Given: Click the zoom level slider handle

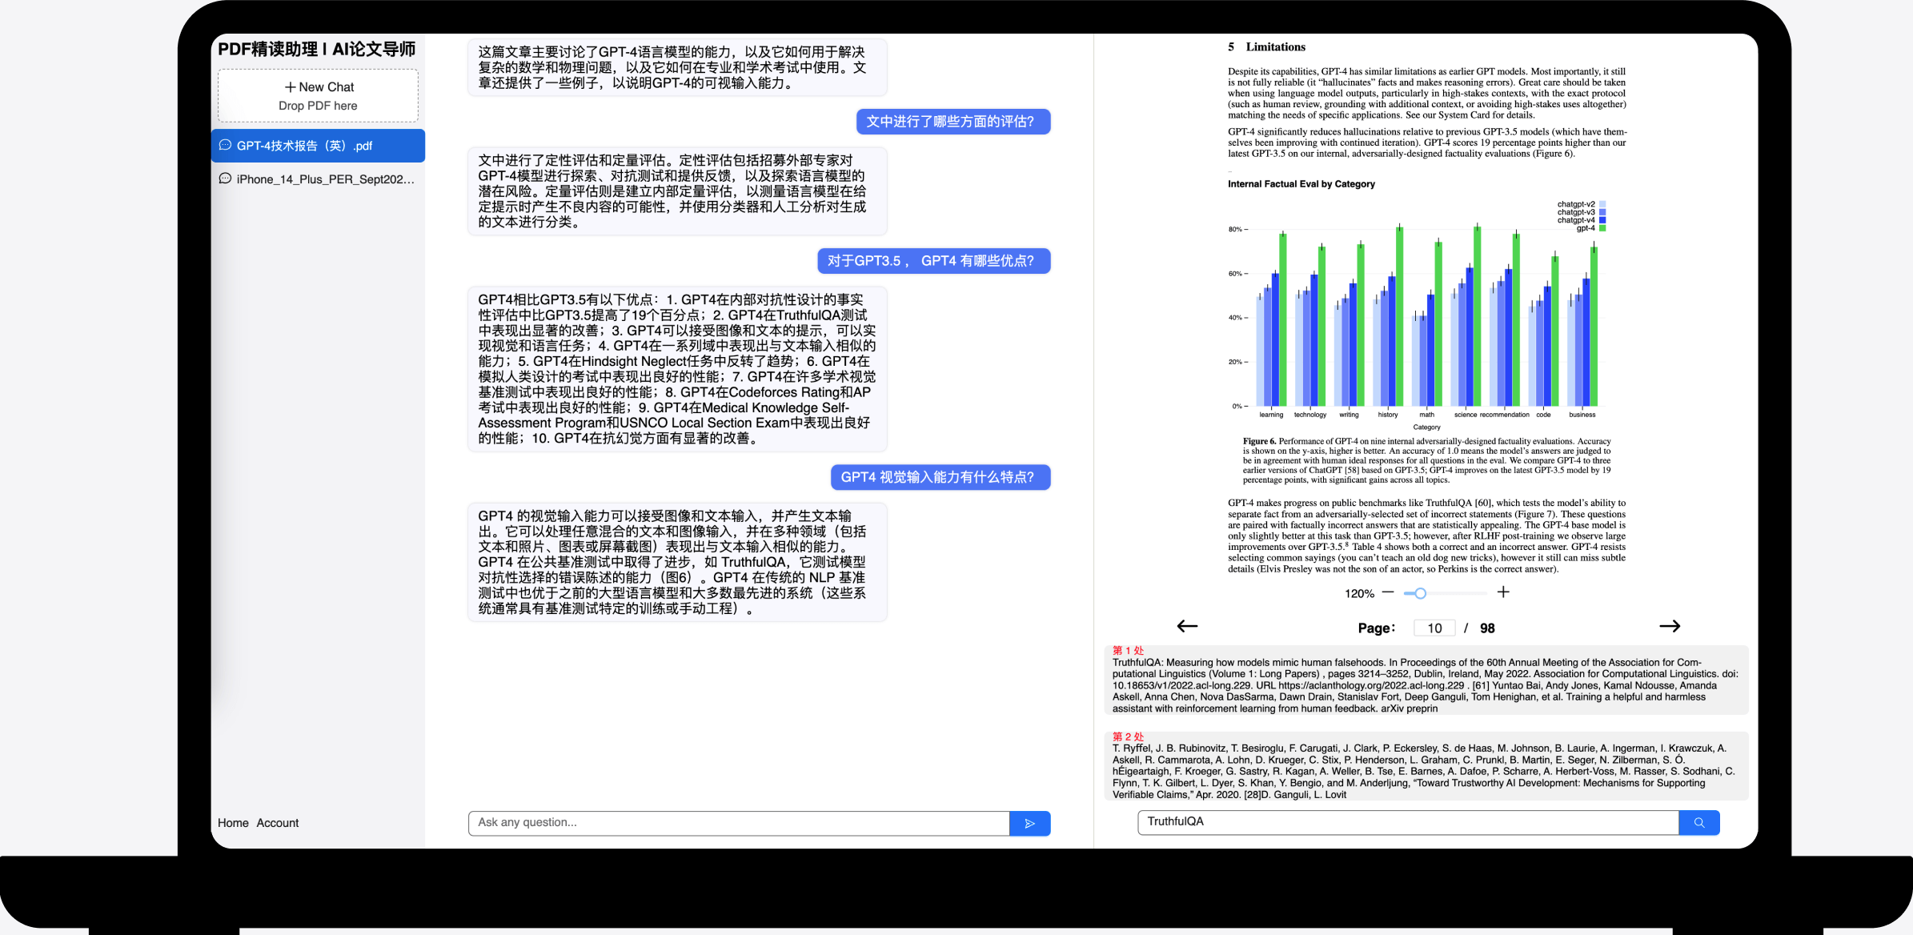Looking at the screenshot, I should [1420, 593].
